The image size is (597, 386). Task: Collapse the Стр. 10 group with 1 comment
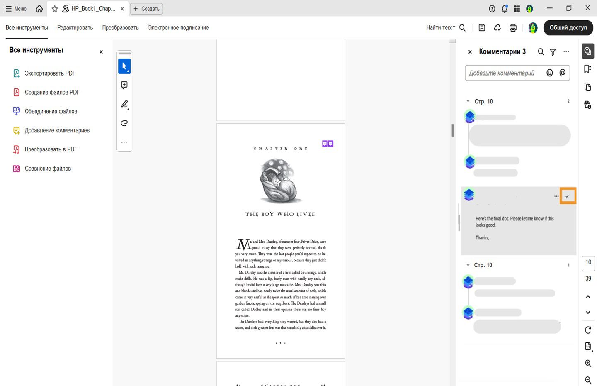tap(468, 265)
